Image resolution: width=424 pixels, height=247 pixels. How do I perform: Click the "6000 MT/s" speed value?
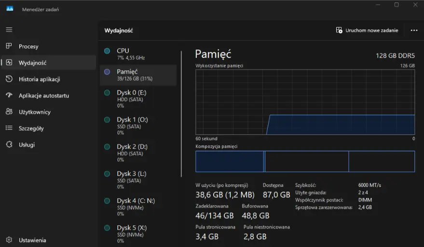point(369,185)
